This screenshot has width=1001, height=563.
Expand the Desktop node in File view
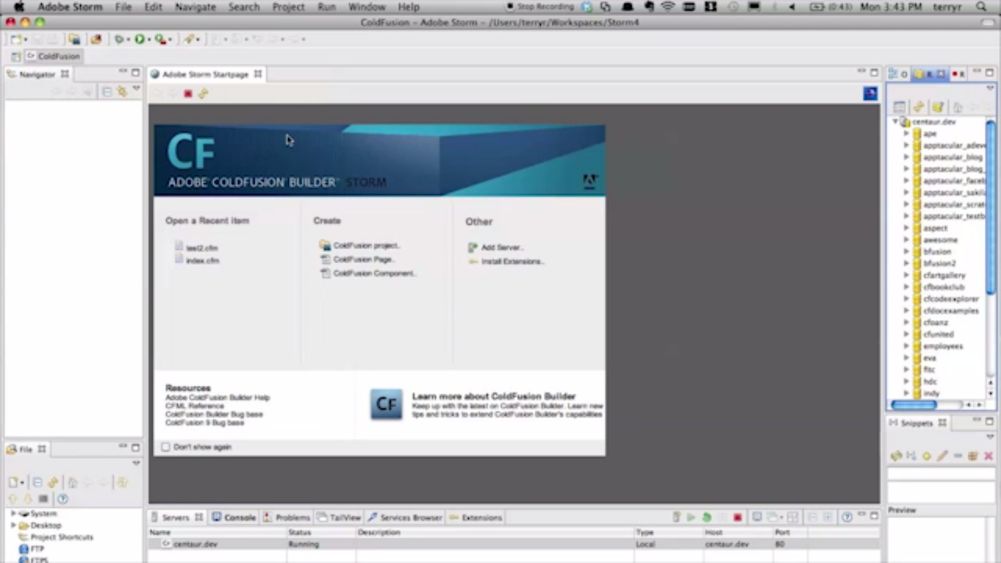[13, 525]
